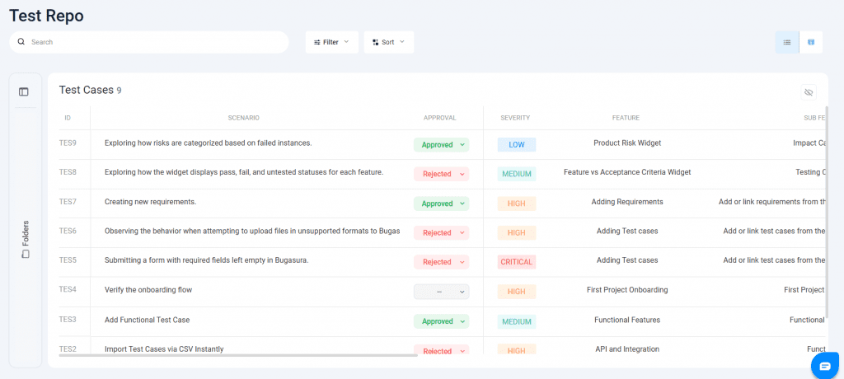Open test case TES7 ID link
This screenshot has height=379, width=844.
(x=68, y=202)
